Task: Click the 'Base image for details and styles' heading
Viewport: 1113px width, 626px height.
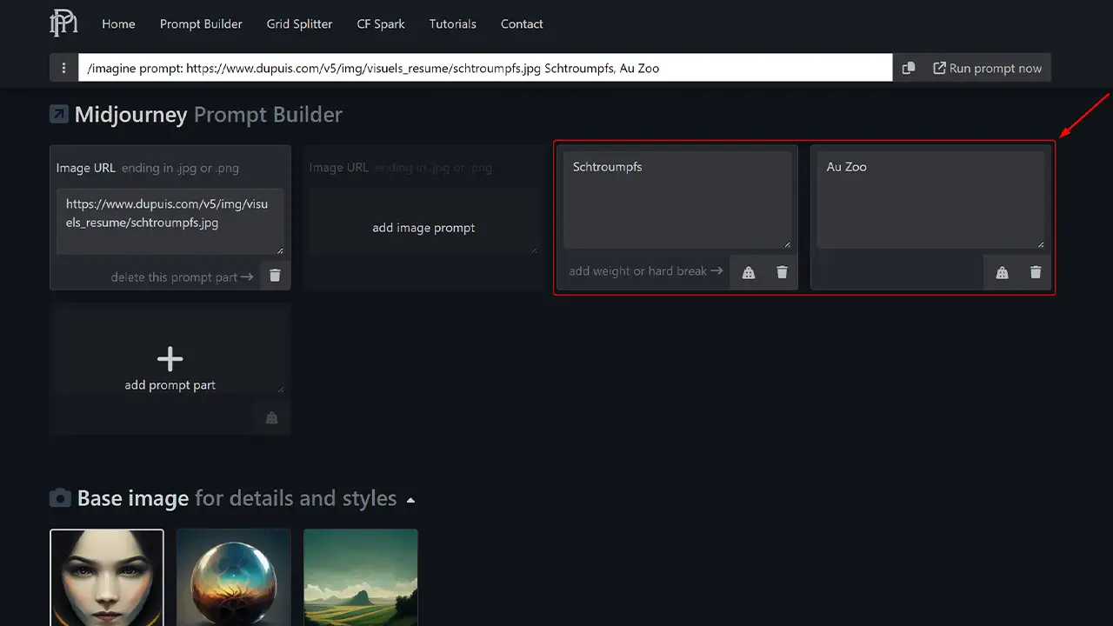Action: 237,498
